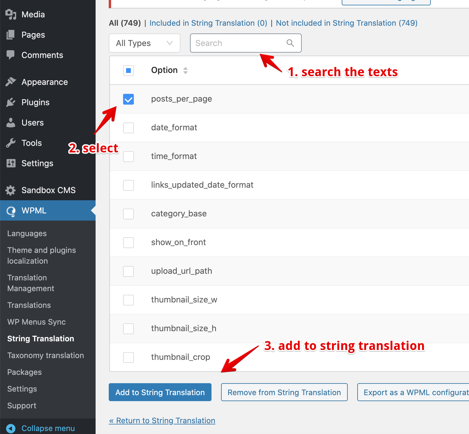Open the All Types dropdown
The height and width of the screenshot is (434, 469).
(x=145, y=43)
